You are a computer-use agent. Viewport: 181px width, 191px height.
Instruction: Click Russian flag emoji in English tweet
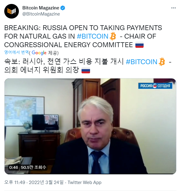139,45
